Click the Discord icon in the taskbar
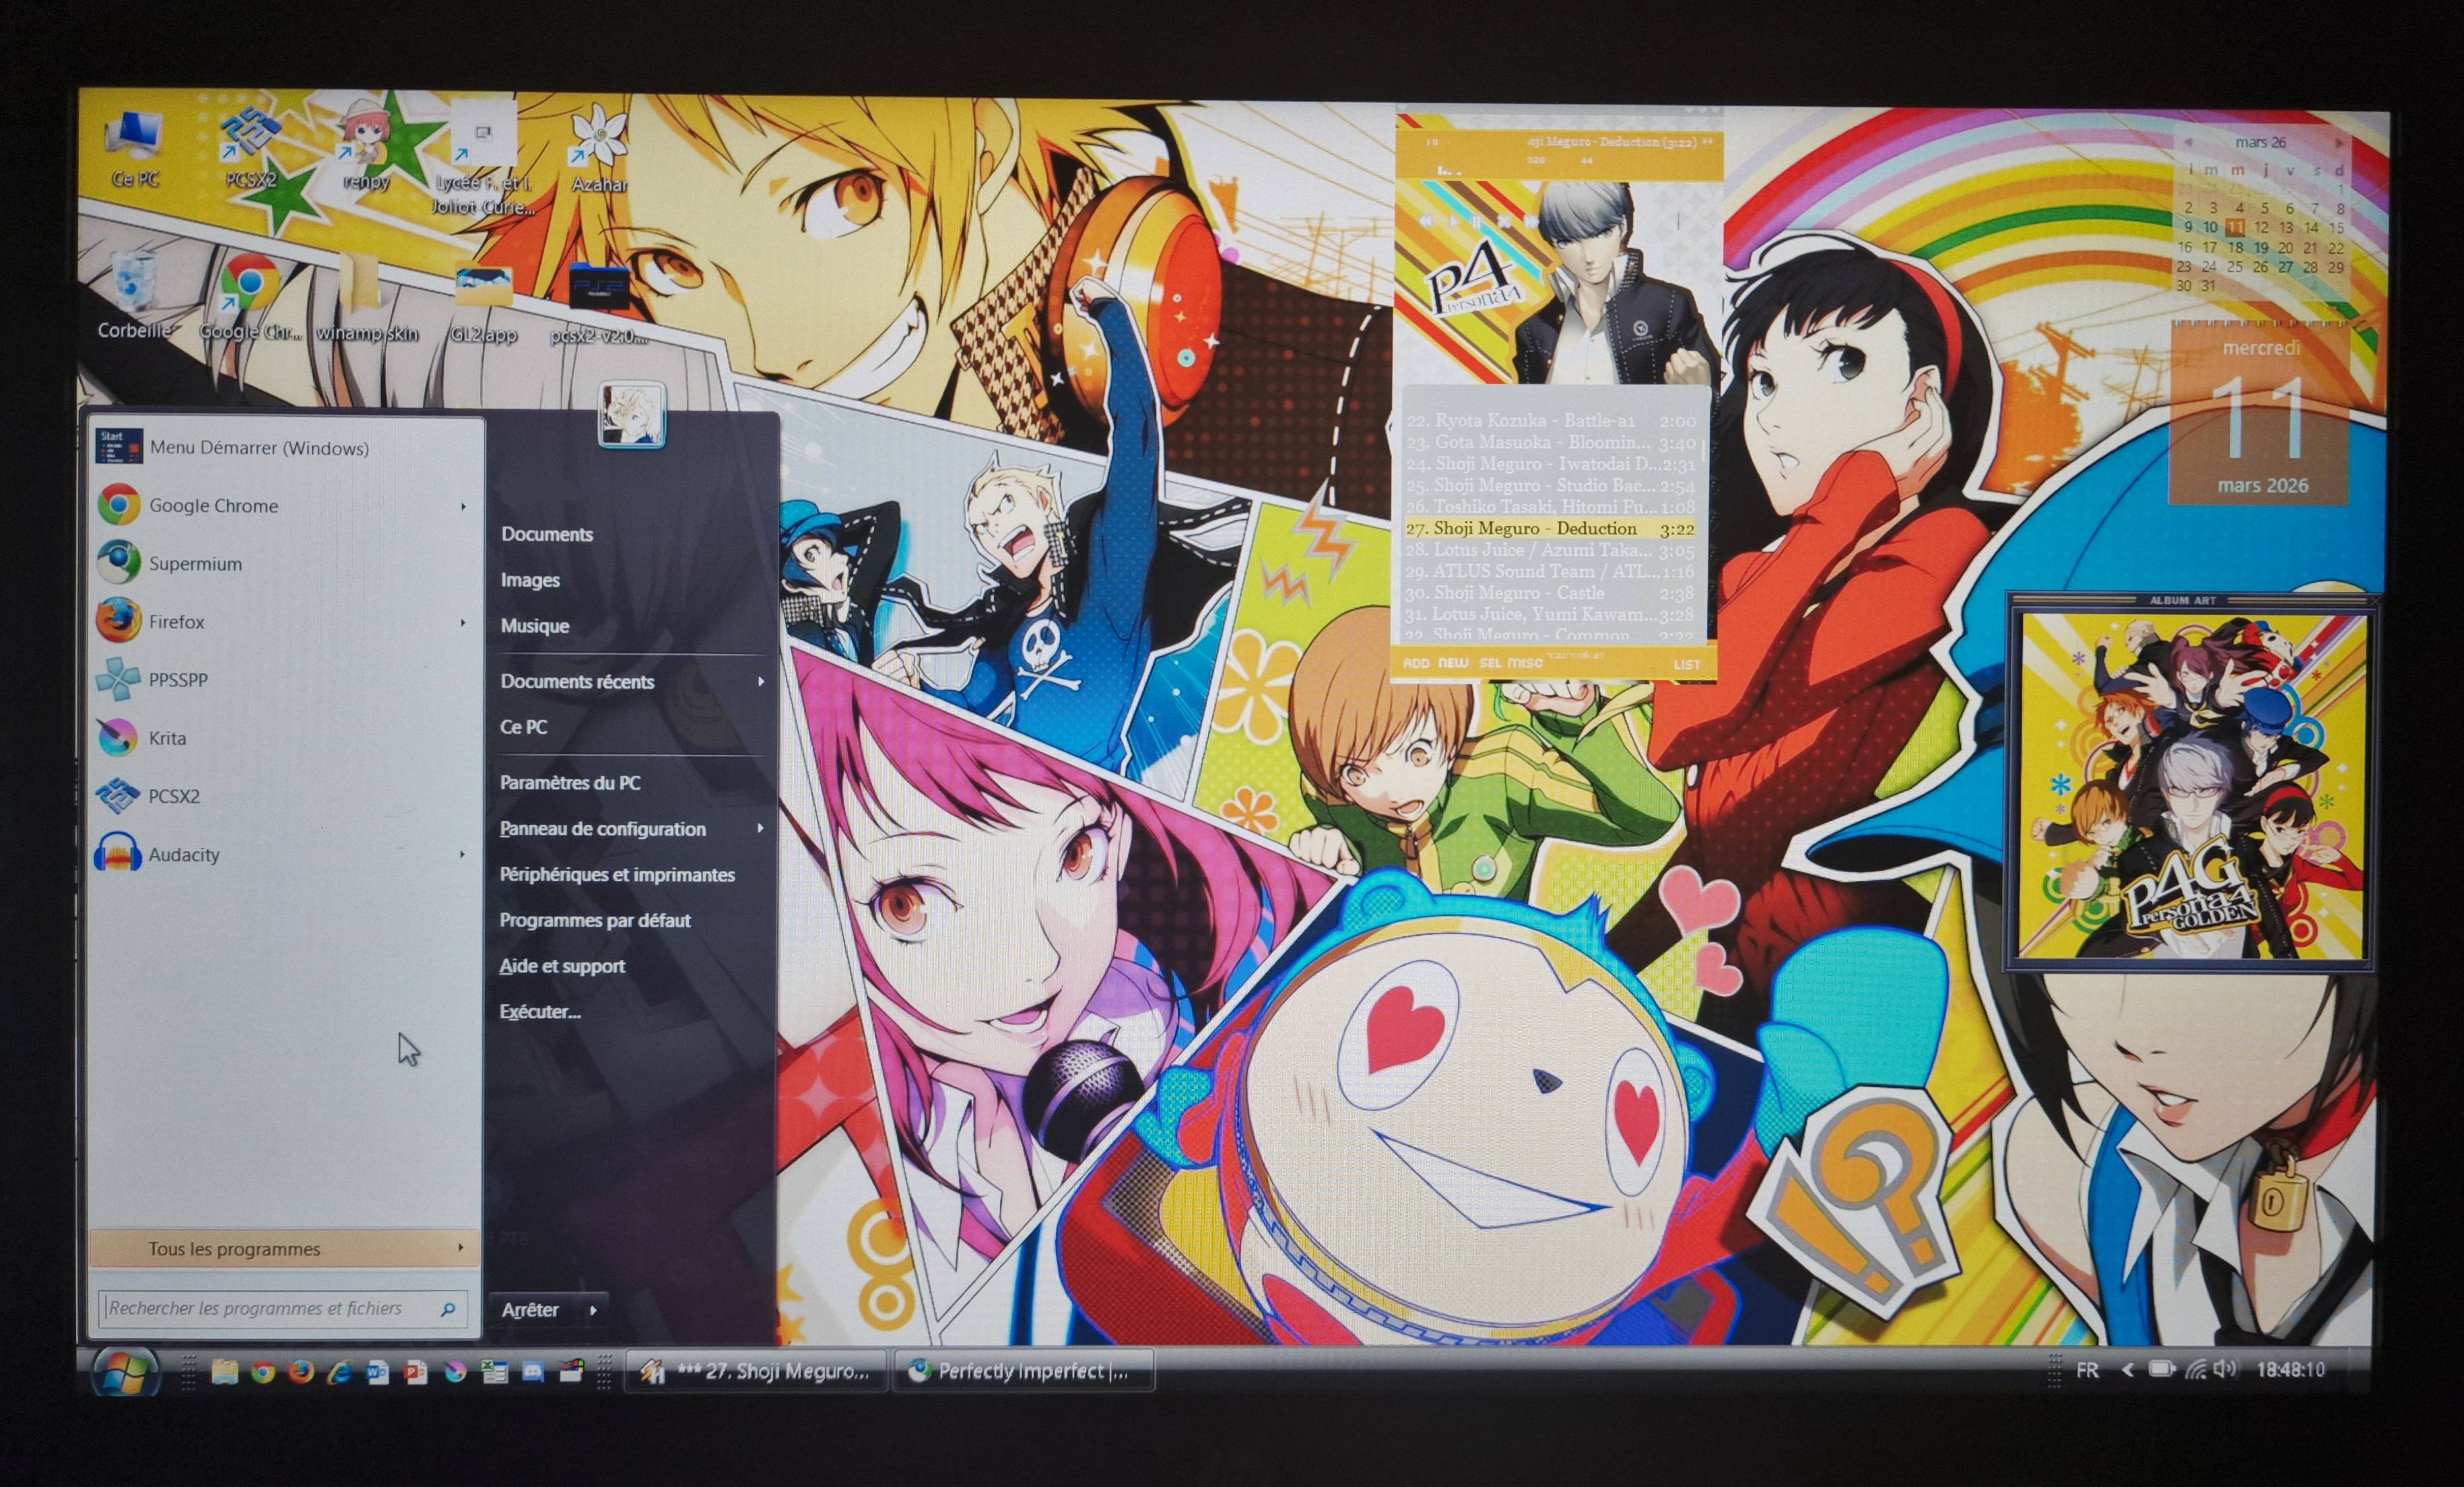2464x1487 pixels. point(533,1372)
